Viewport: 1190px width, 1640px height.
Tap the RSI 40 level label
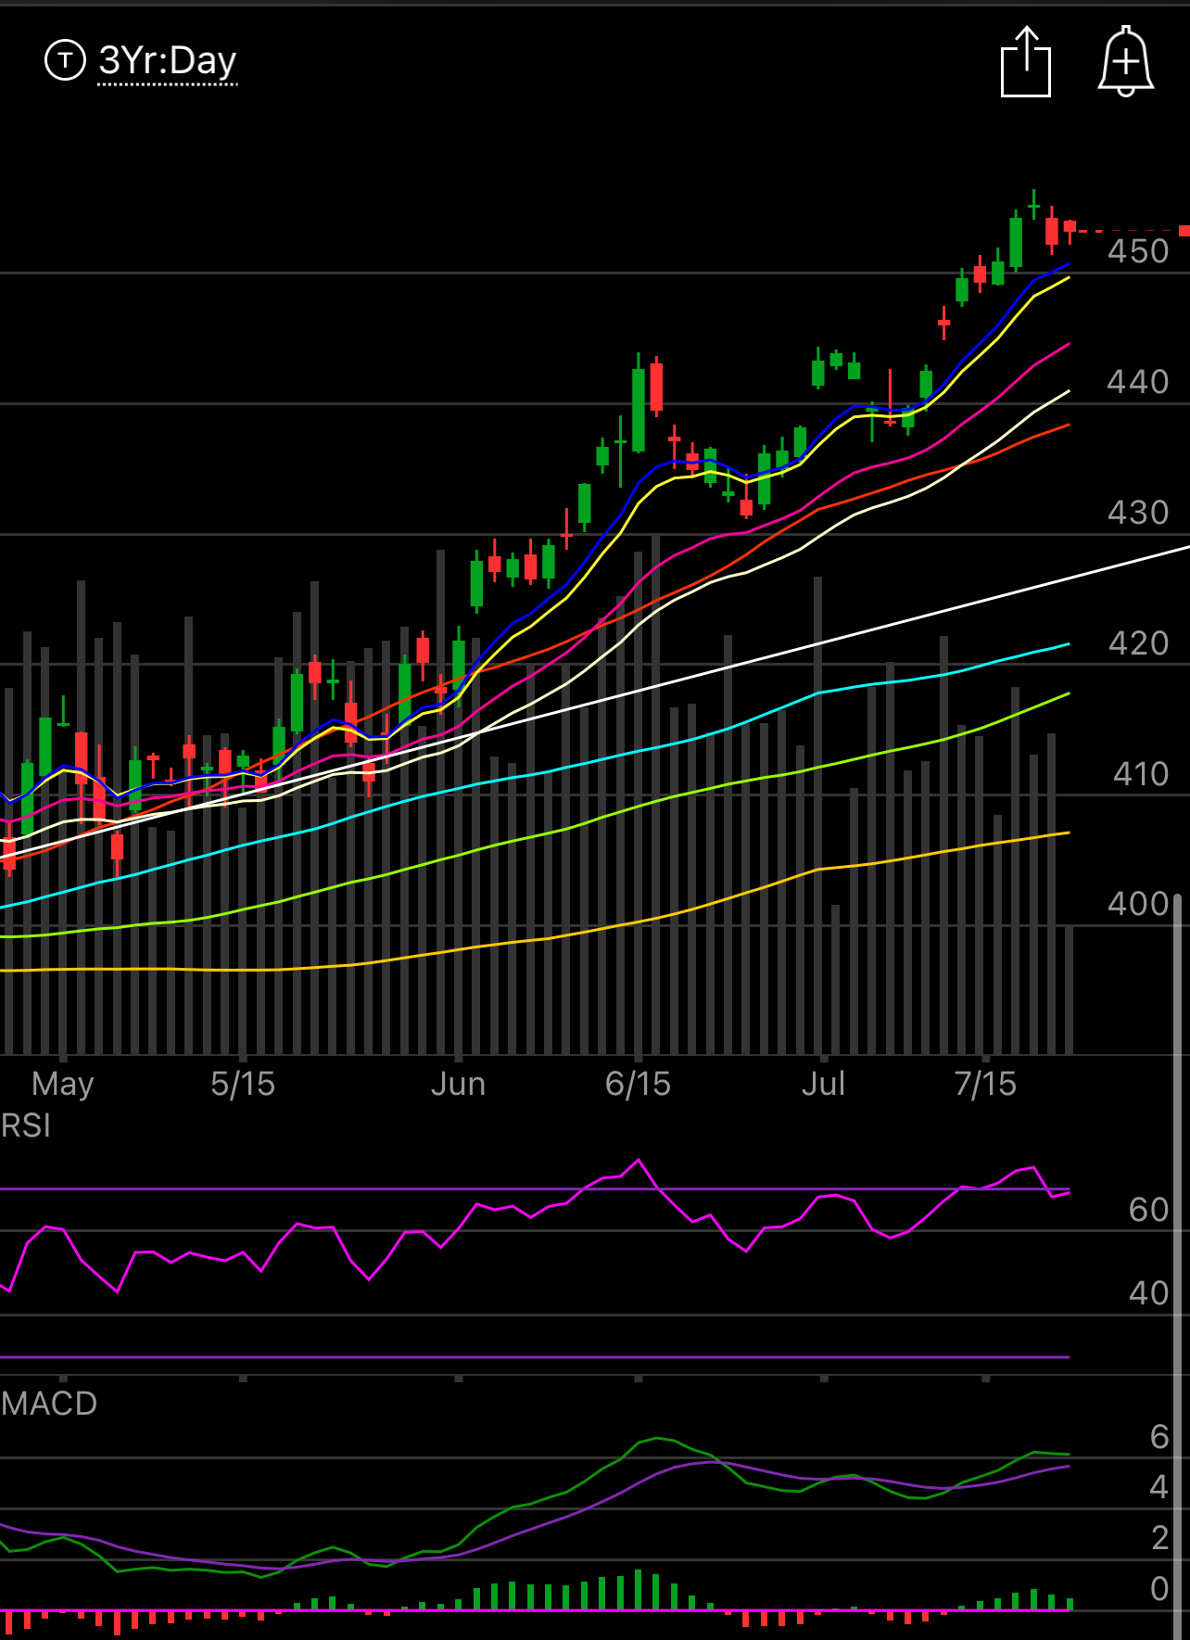(1149, 1293)
